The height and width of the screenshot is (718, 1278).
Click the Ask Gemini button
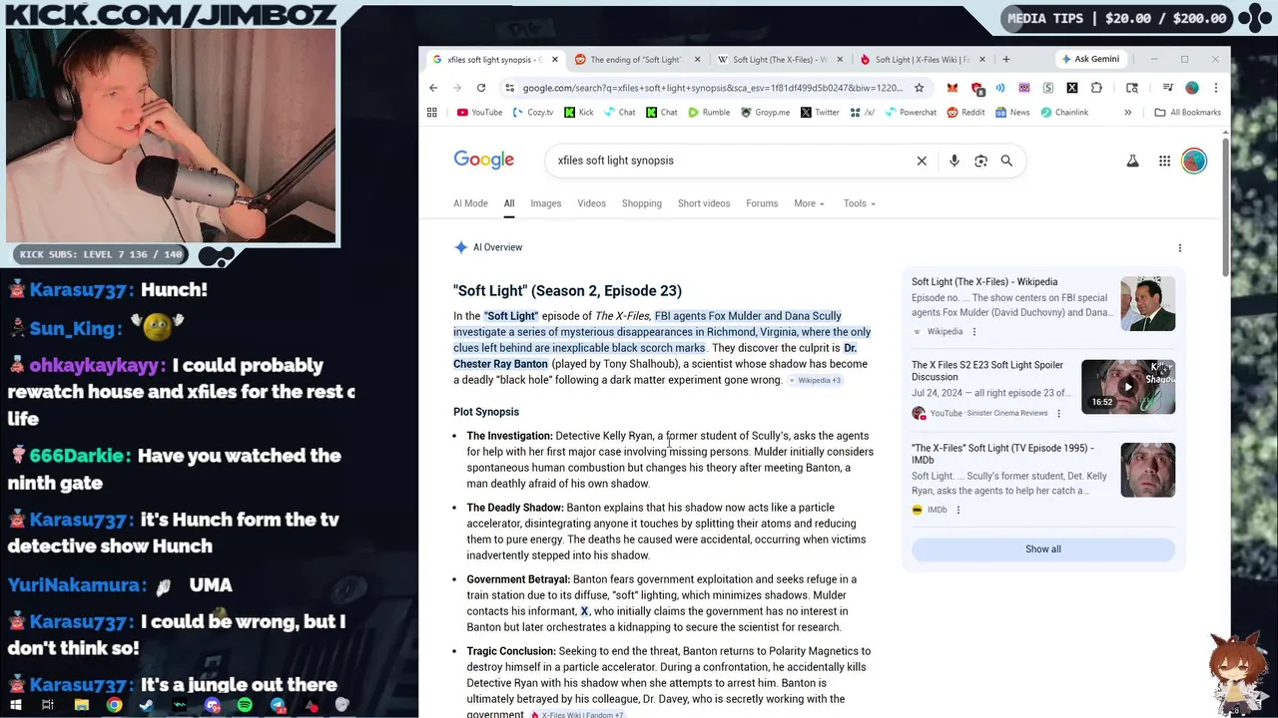click(1090, 60)
